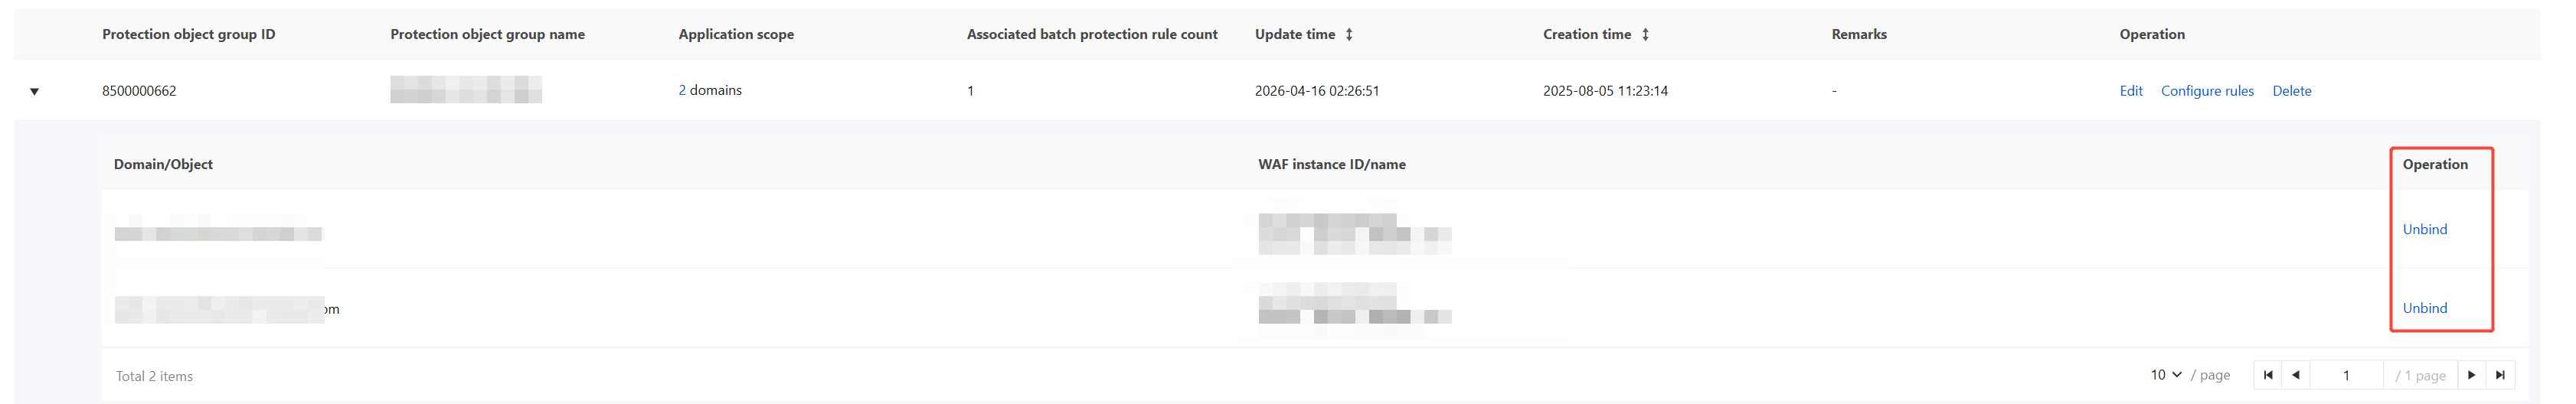Go to the first page

tap(2267, 375)
